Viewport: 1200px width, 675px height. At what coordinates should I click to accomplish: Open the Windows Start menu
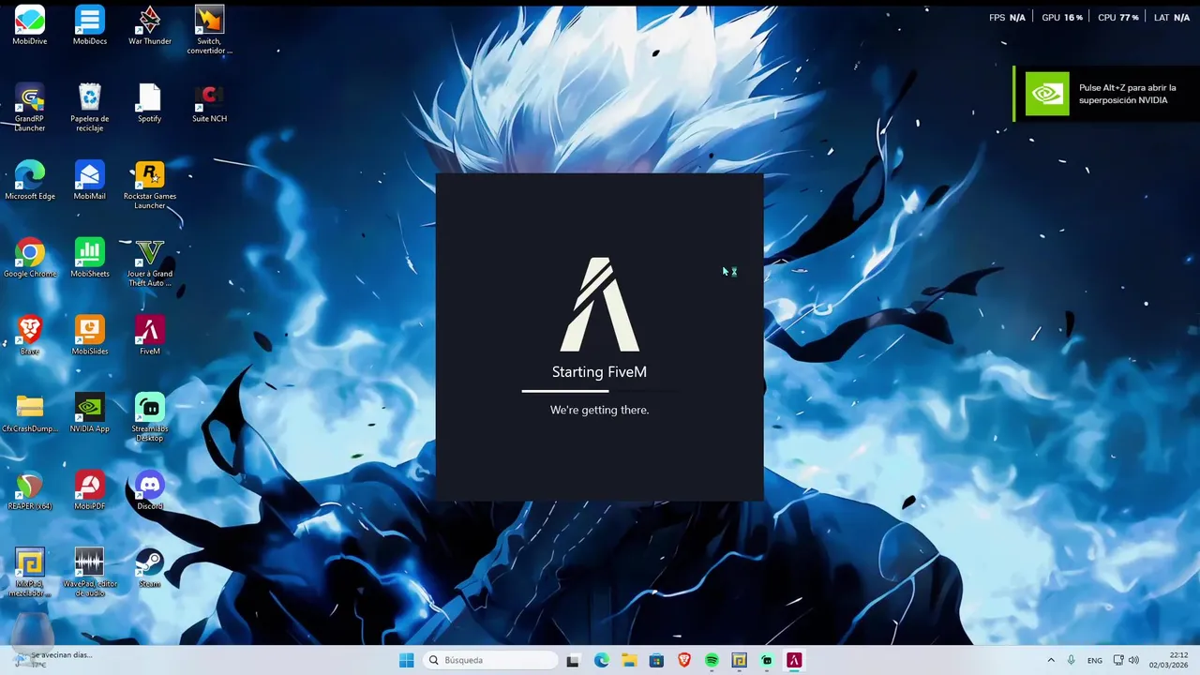tap(406, 660)
